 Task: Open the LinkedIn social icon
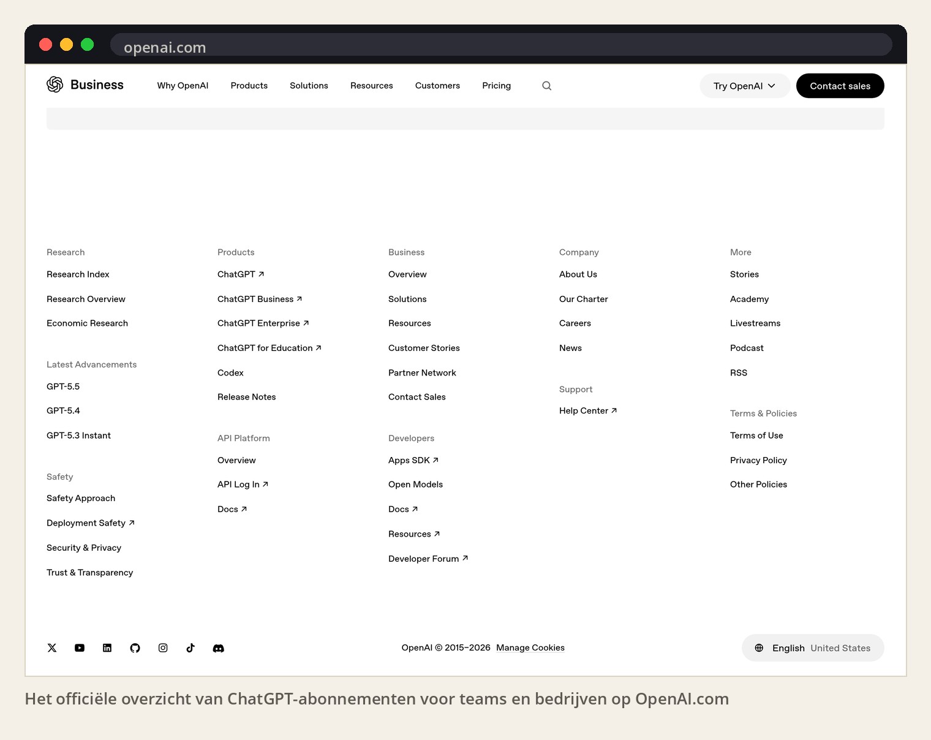107,648
